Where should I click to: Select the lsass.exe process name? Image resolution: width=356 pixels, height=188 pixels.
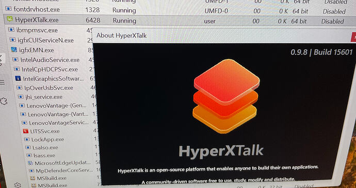tap(44, 156)
